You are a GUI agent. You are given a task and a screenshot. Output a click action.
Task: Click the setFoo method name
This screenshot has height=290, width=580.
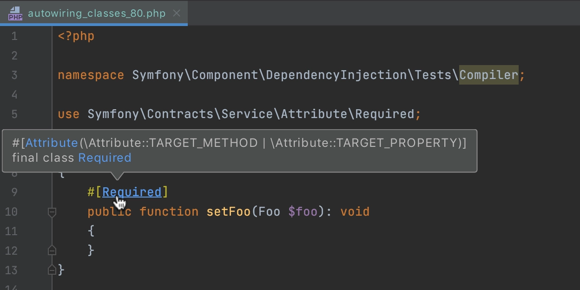click(x=229, y=212)
